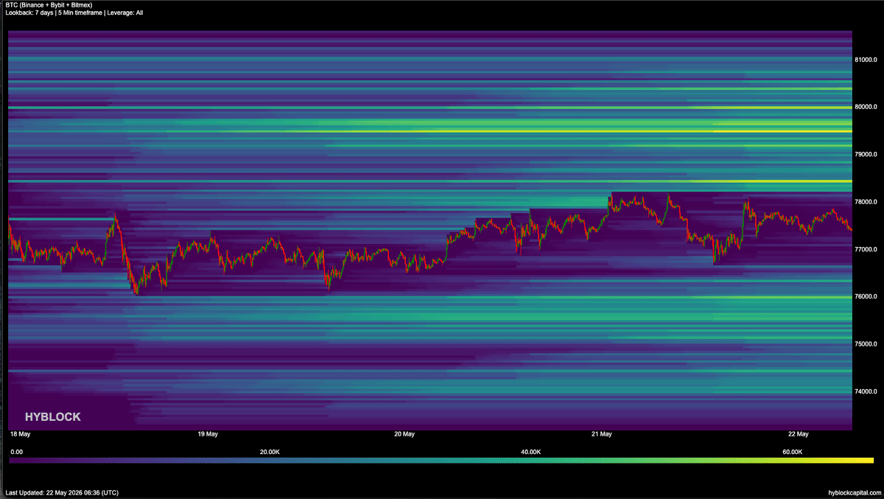884x499 pixels.
Task: Click the 78000.0 price axis label
Action: (x=866, y=202)
